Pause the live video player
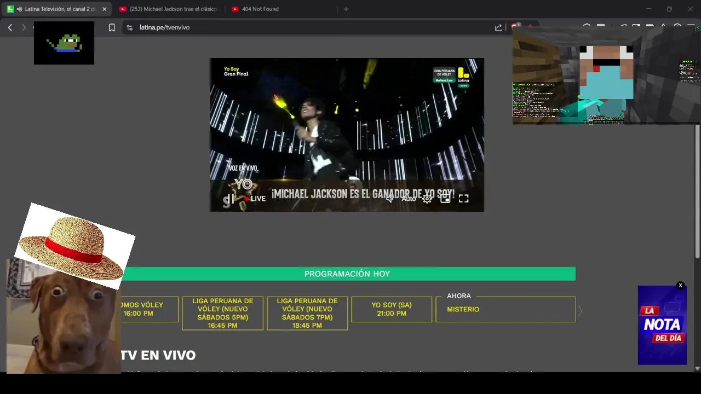This screenshot has height=394, width=701. click(231, 199)
